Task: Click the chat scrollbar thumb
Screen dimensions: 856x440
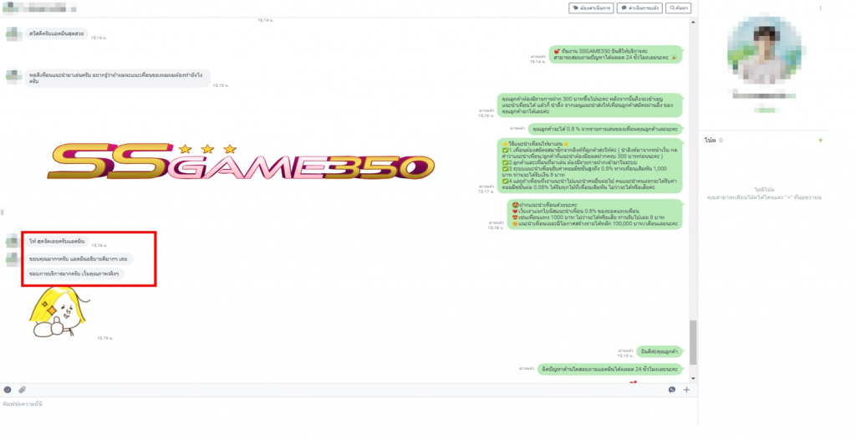Action: tap(693, 342)
